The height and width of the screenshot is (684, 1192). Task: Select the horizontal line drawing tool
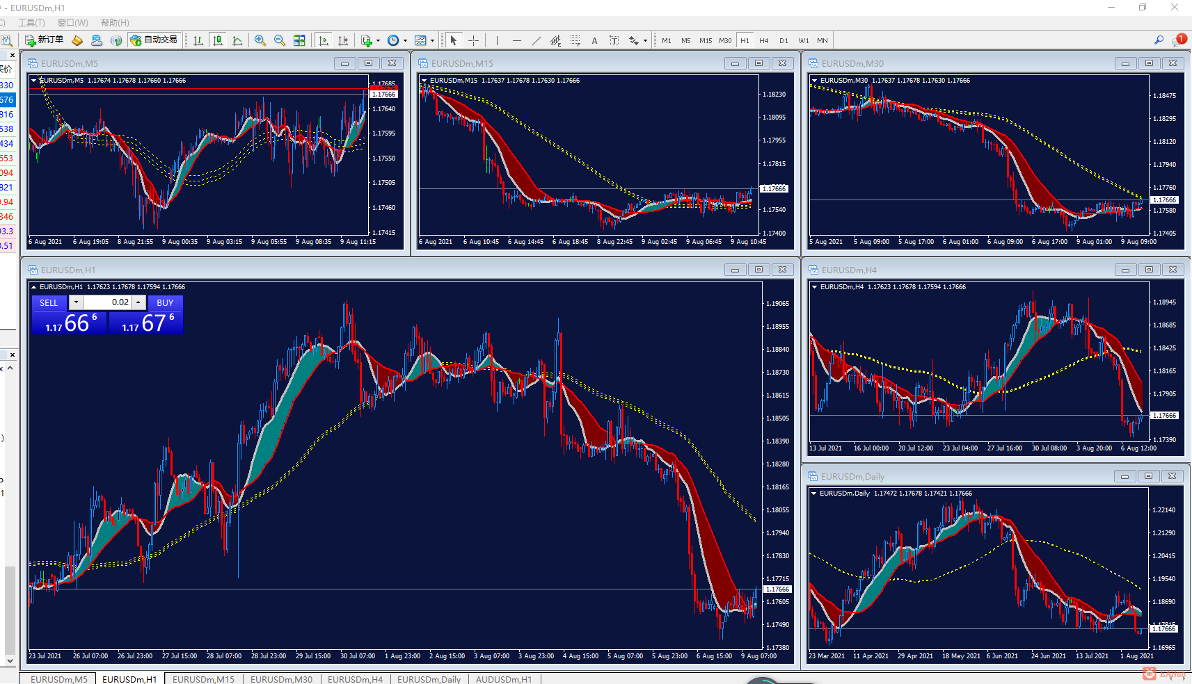(516, 40)
